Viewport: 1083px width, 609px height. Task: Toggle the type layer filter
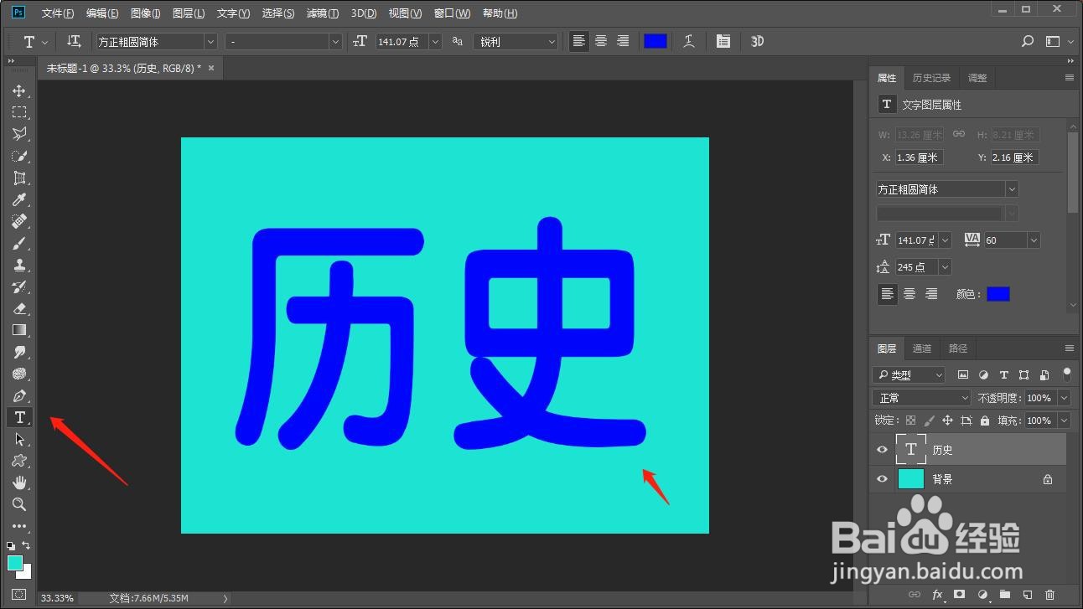(x=1003, y=374)
